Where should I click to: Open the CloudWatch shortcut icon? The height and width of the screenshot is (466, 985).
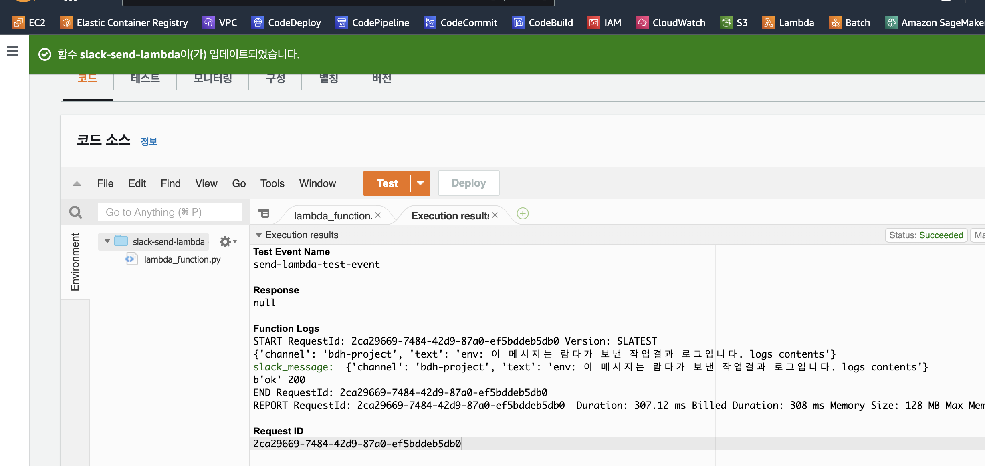[x=642, y=22]
